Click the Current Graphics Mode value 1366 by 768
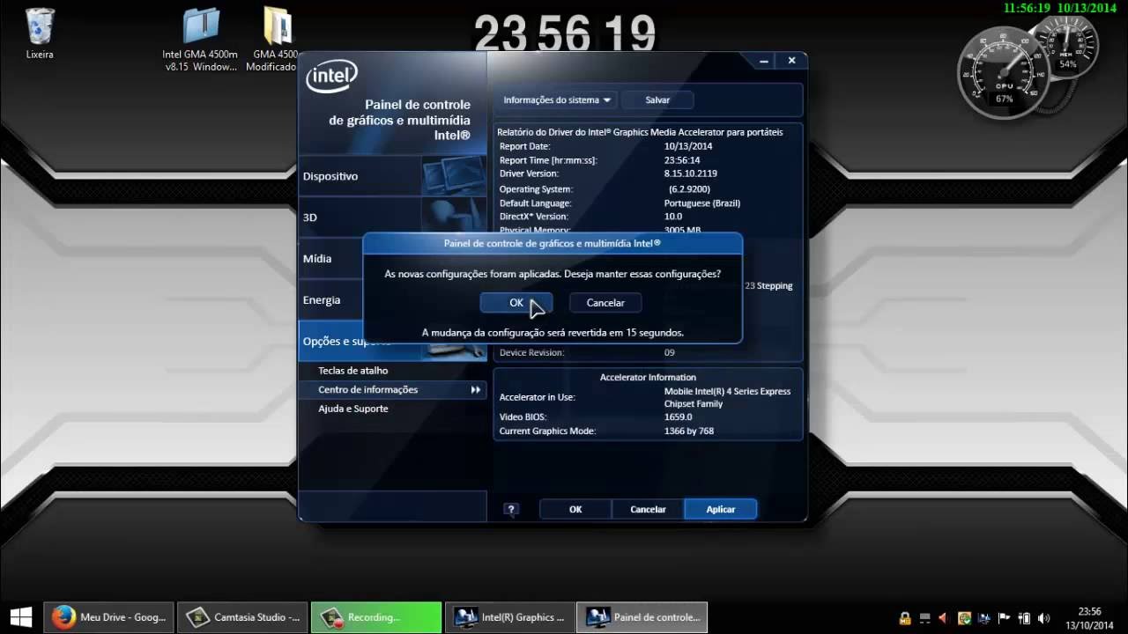This screenshot has width=1128, height=634. (x=689, y=431)
